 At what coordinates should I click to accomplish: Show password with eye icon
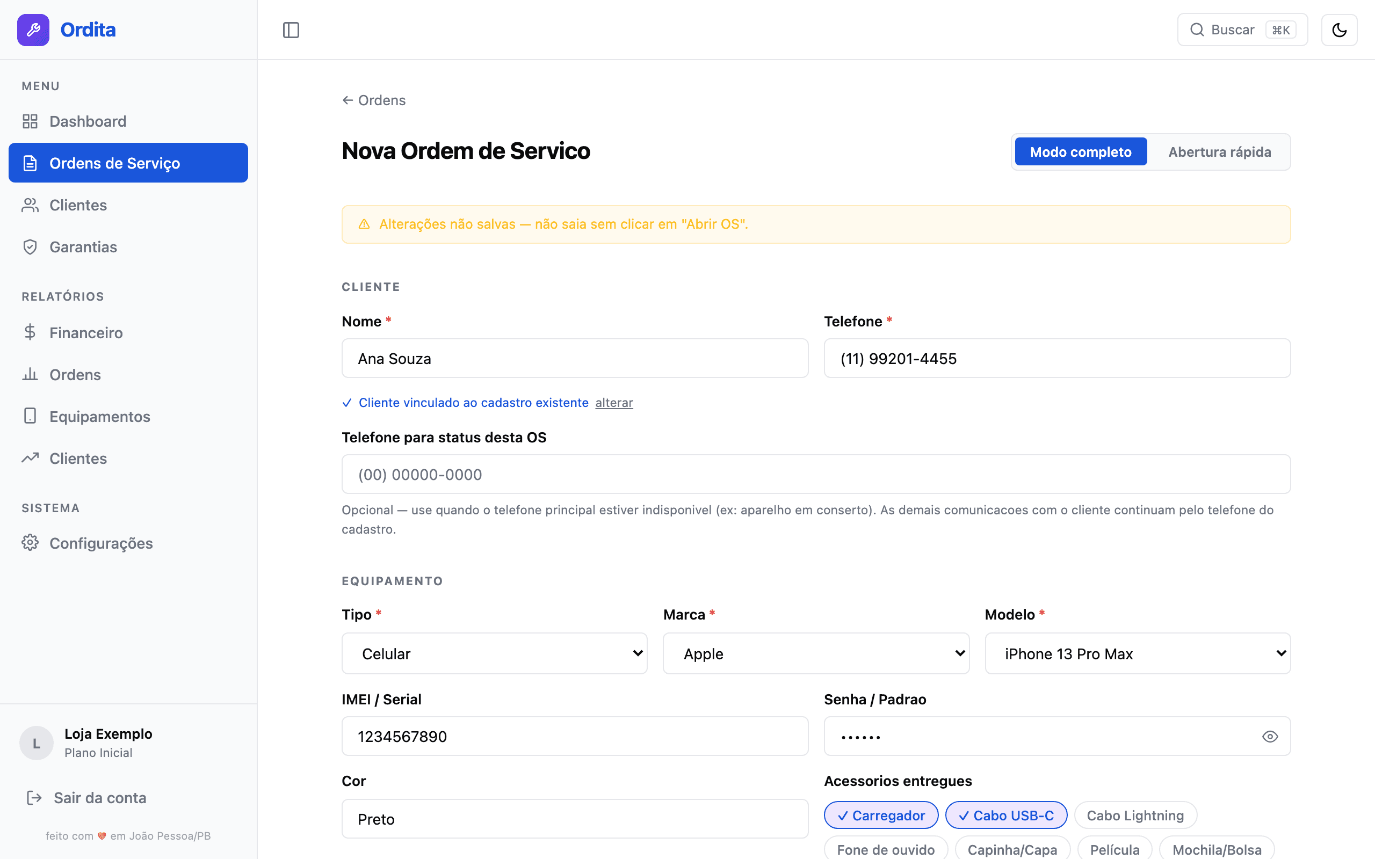tap(1270, 737)
